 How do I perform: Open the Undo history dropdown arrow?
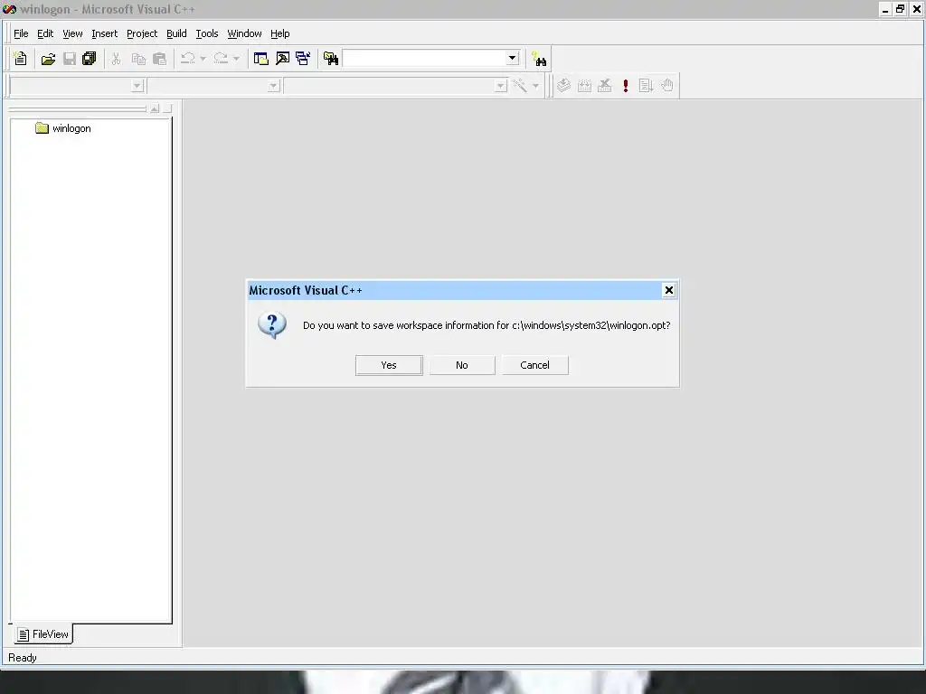(x=203, y=59)
